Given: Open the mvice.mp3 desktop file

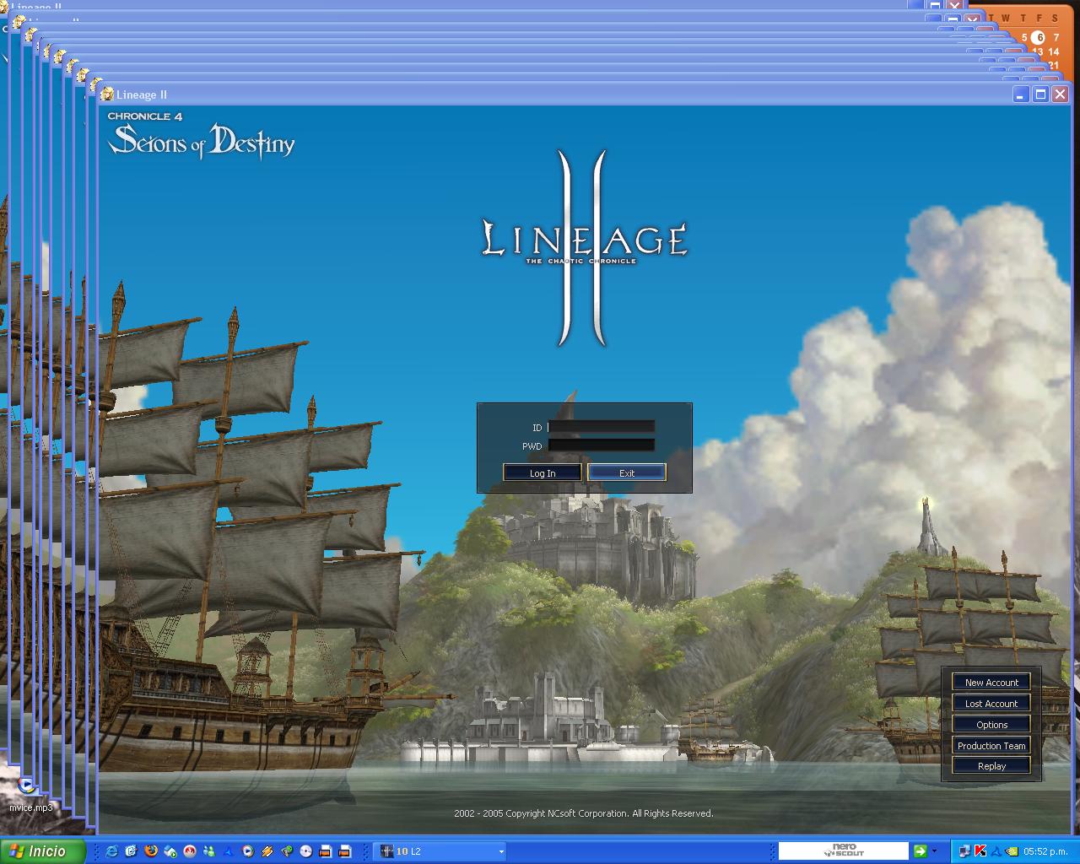Looking at the screenshot, I should pos(30,794).
